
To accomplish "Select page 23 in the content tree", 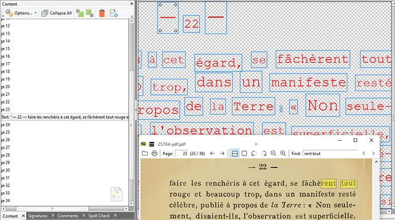I will [5, 109].
